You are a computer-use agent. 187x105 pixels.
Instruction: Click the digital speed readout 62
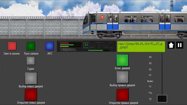(86, 45)
